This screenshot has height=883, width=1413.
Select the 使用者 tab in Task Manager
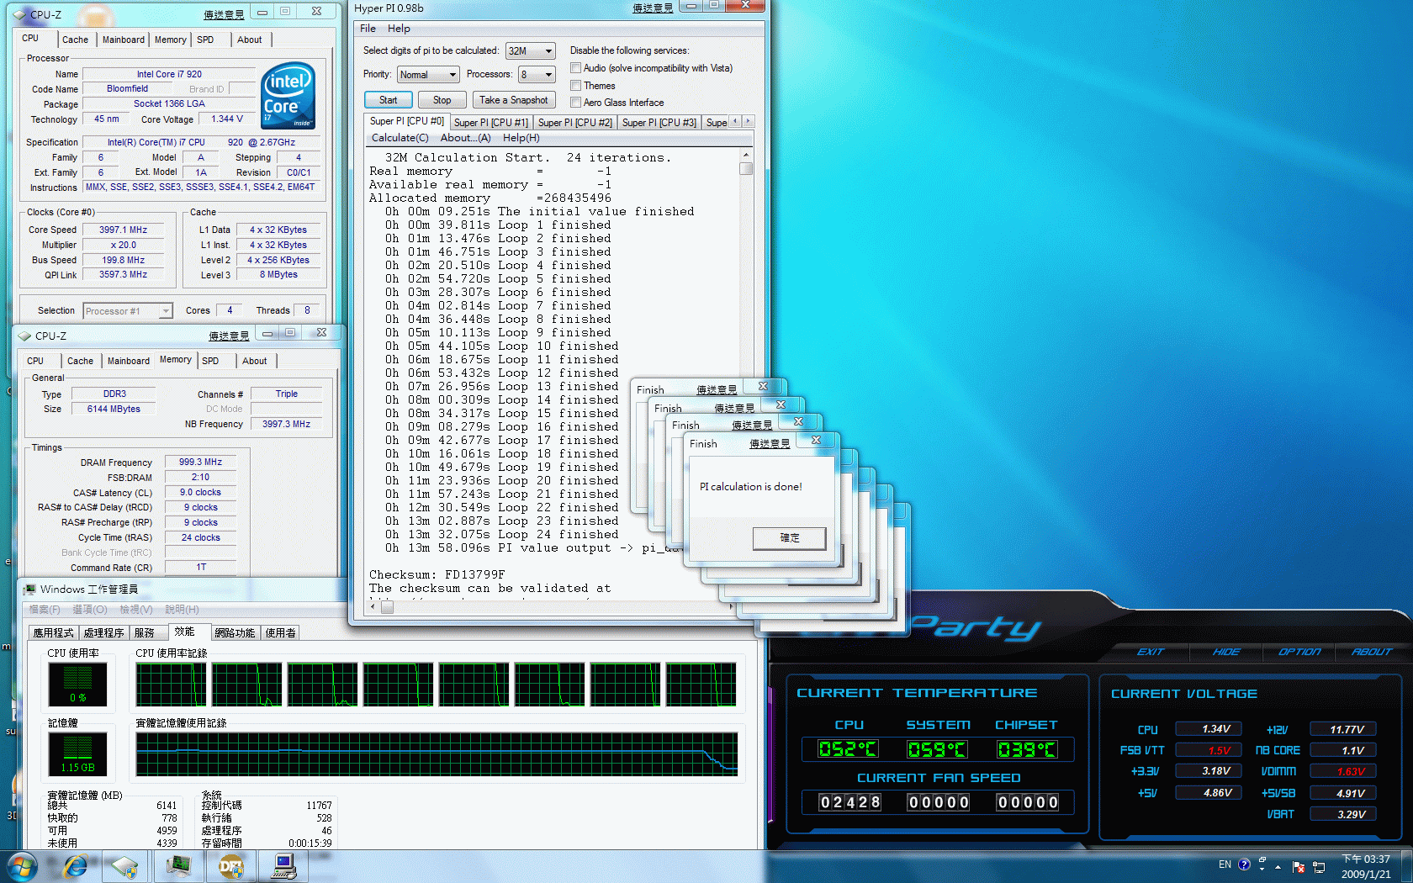tap(280, 632)
